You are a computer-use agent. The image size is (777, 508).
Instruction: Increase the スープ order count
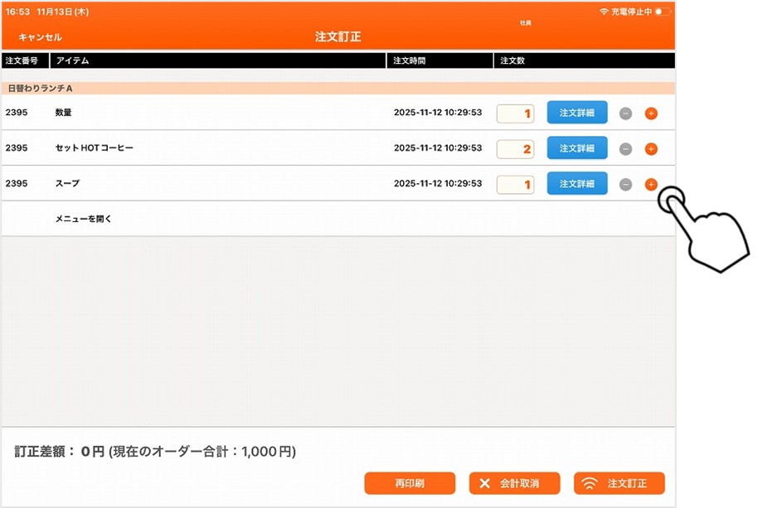tap(651, 184)
